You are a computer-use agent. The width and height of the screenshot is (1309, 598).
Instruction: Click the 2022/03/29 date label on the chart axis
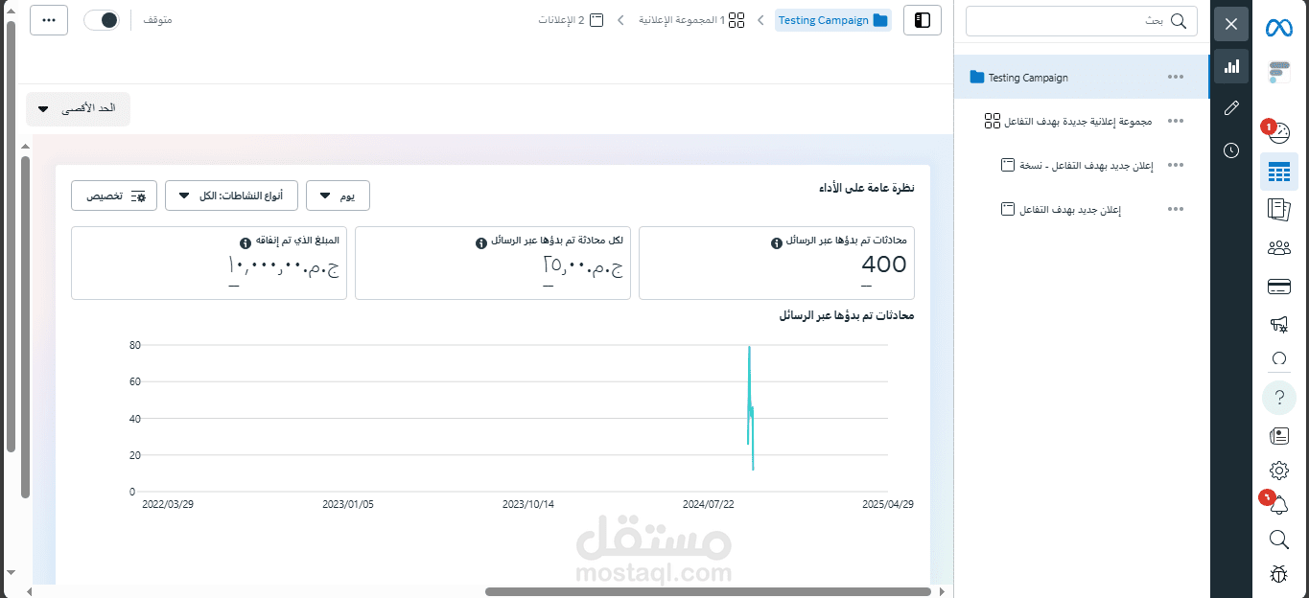(168, 504)
